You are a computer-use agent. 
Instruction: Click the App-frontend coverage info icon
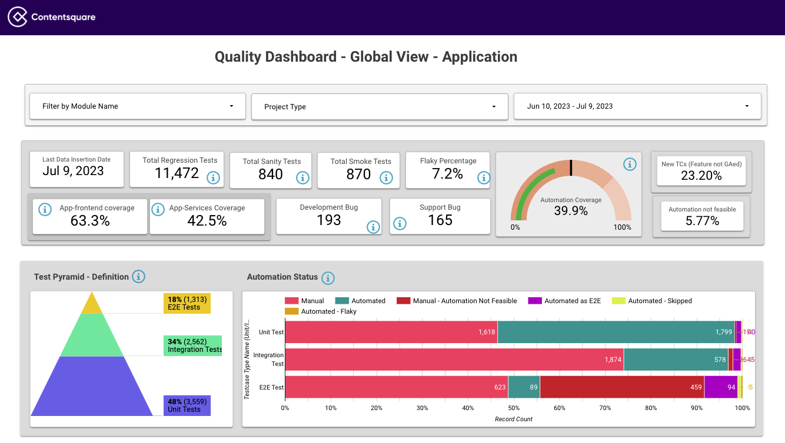(45, 209)
